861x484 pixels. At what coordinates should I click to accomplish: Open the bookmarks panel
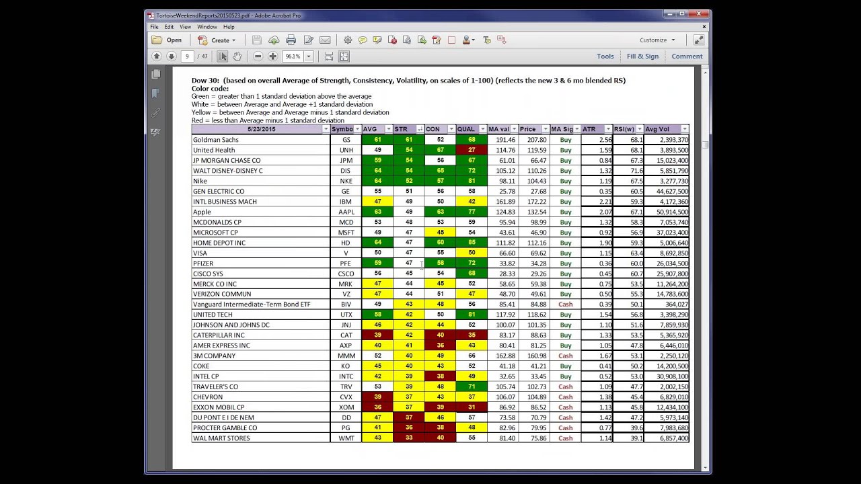tap(156, 93)
